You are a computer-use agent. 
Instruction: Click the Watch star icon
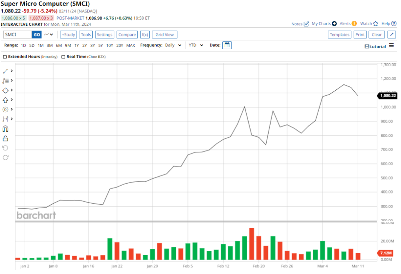coord(376,24)
